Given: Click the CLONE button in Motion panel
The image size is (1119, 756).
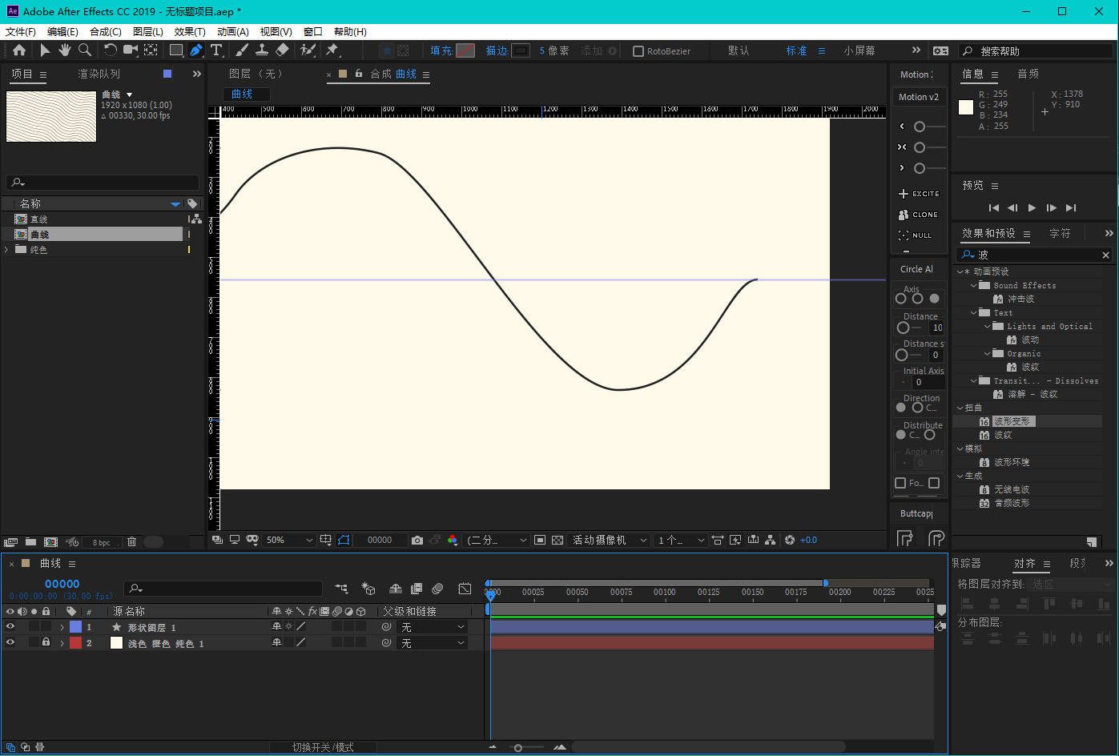Looking at the screenshot, I should tap(919, 215).
